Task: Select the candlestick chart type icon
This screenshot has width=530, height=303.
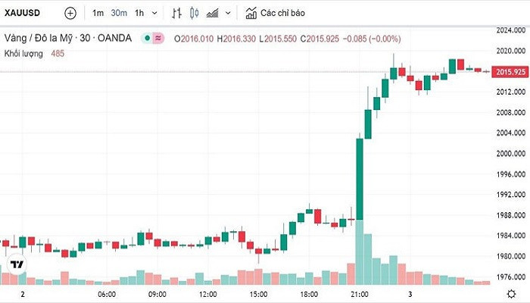Action: [x=194, y=14]
